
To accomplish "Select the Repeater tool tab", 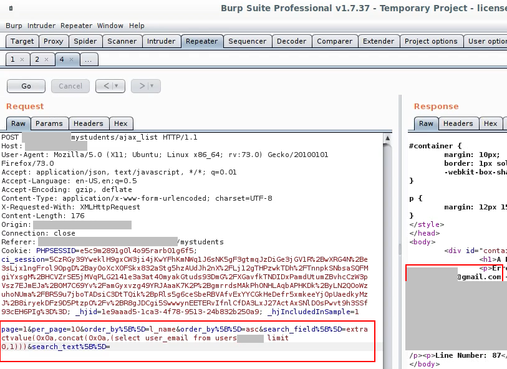I will point(202,41).
